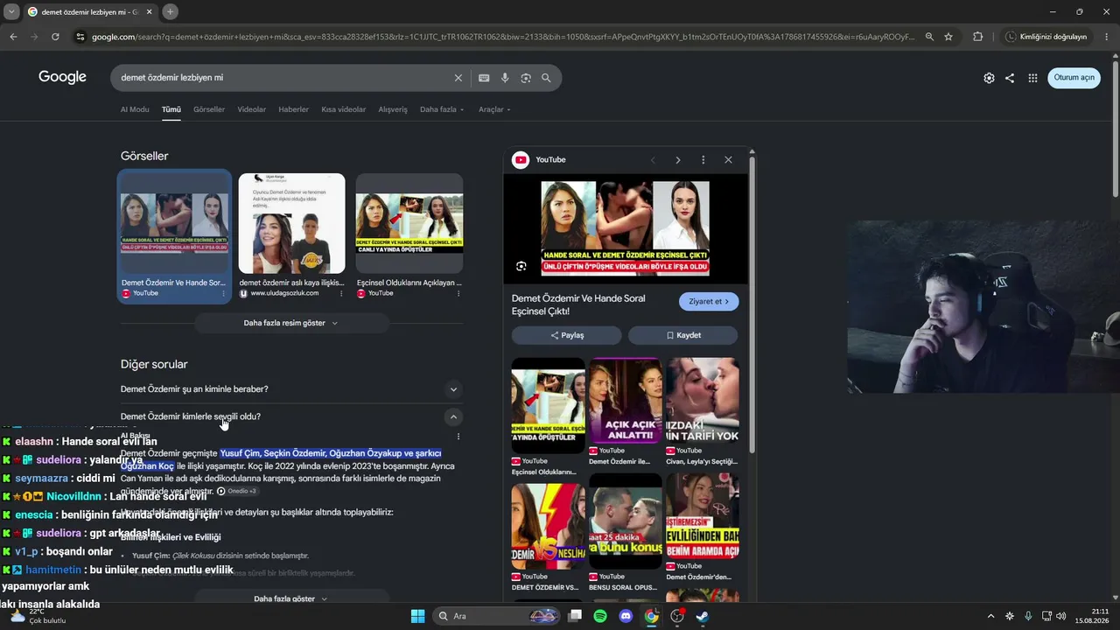Open the 'Civan, Leyla'yı Seçtiği' related image
The image size is (1120, 630).
pyautogui.click(x=702, y=401)
